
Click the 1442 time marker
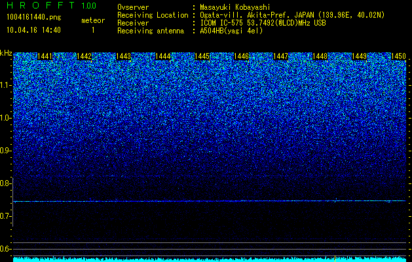coord(84,56)
